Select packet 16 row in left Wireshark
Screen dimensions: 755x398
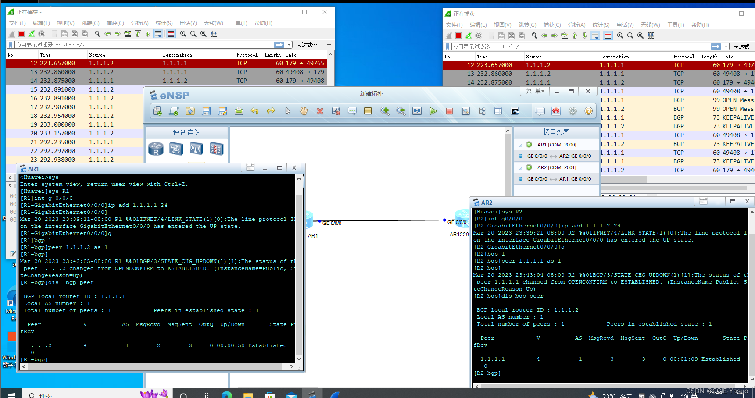tap(75, 98)
